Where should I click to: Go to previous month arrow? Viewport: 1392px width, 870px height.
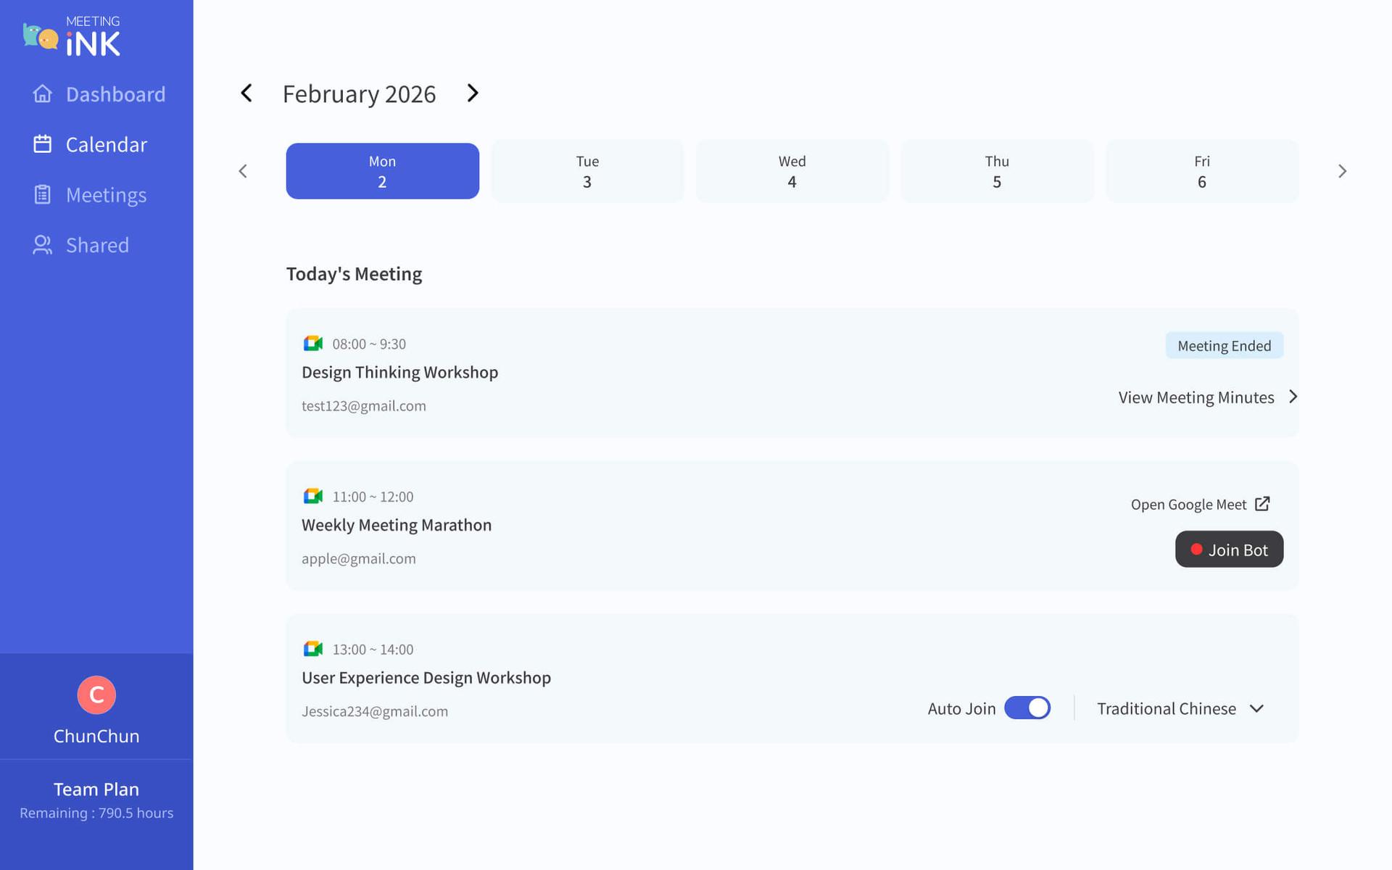click(x=246, y=94)
